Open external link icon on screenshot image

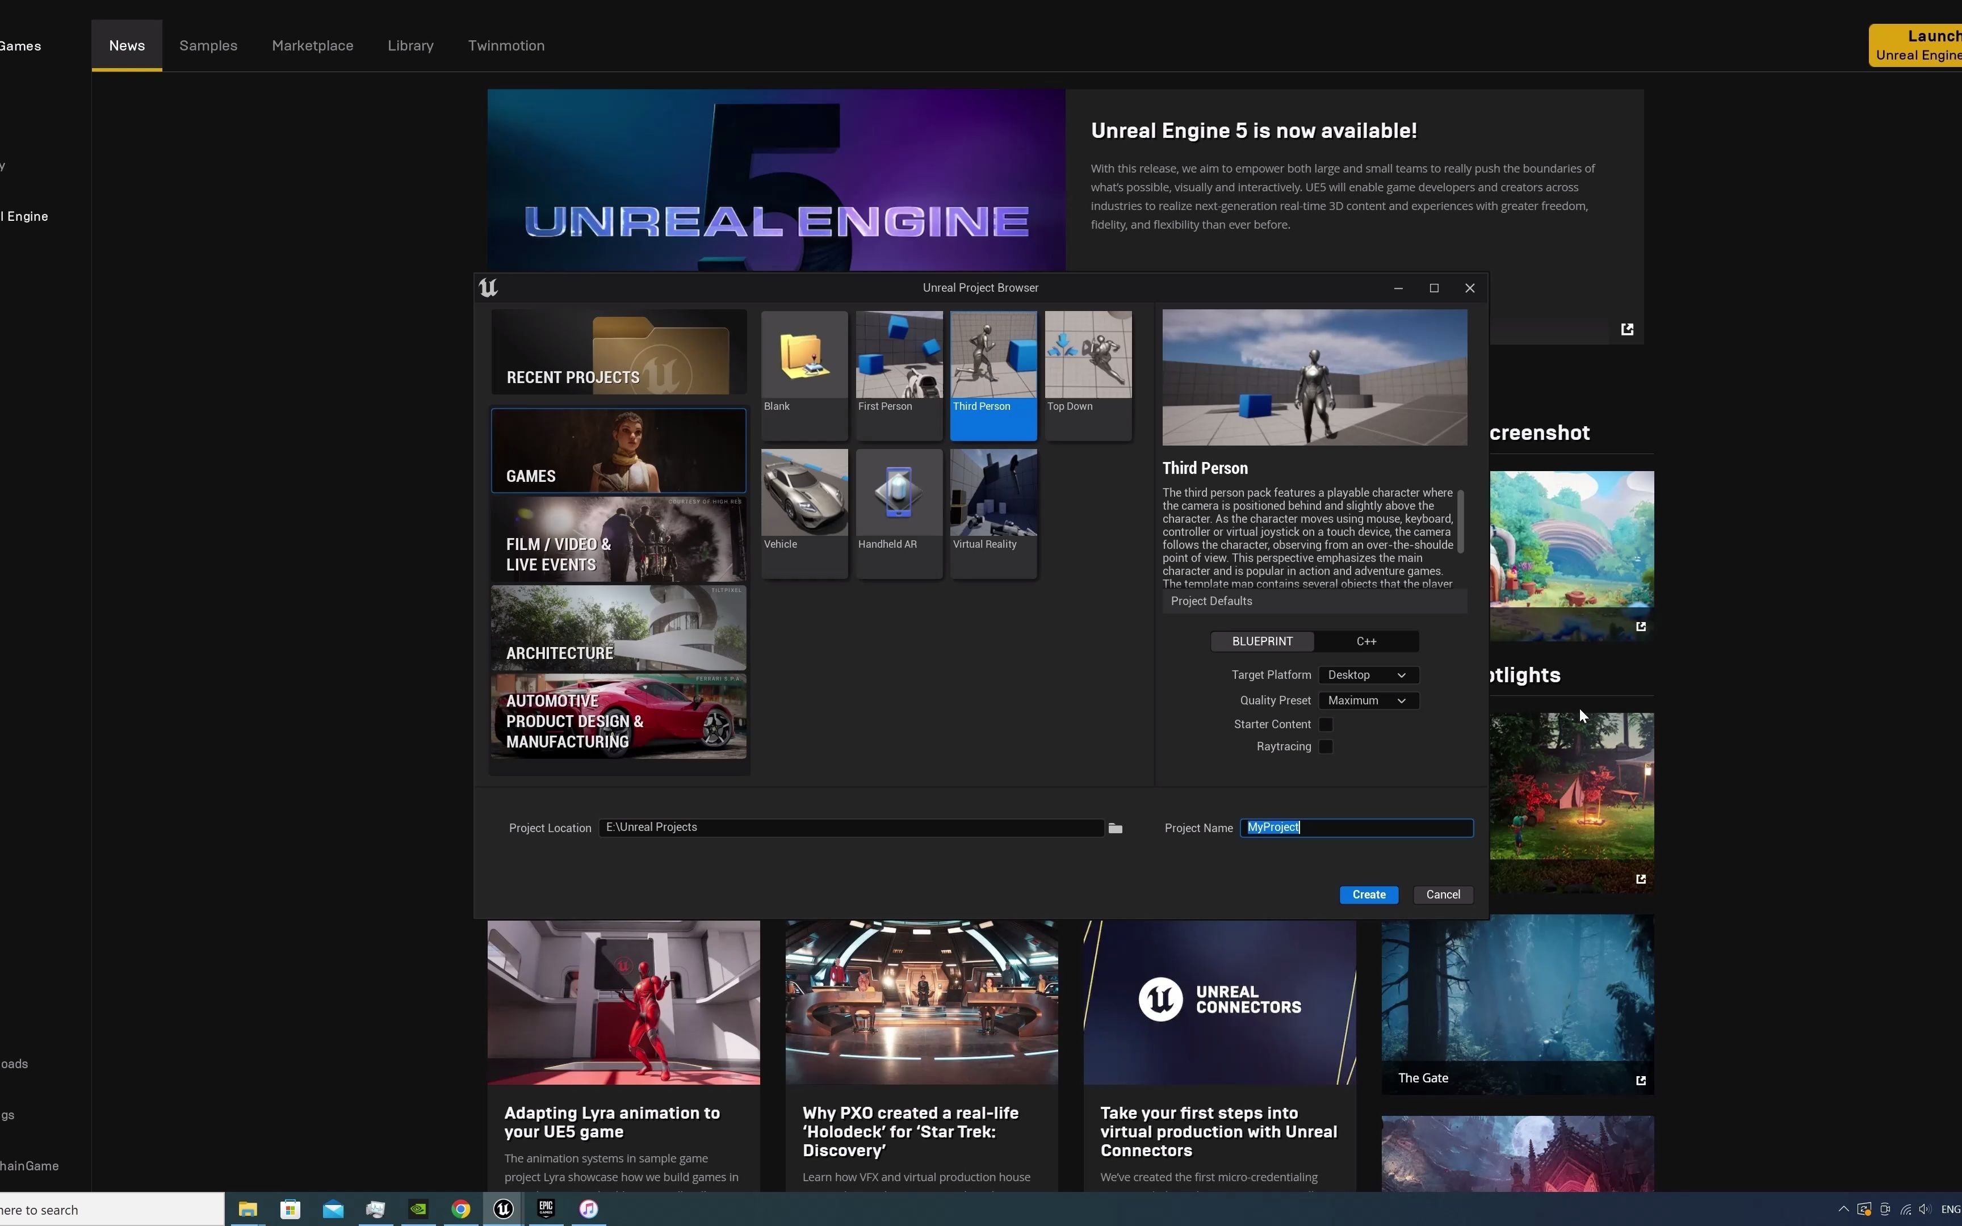1641,626
